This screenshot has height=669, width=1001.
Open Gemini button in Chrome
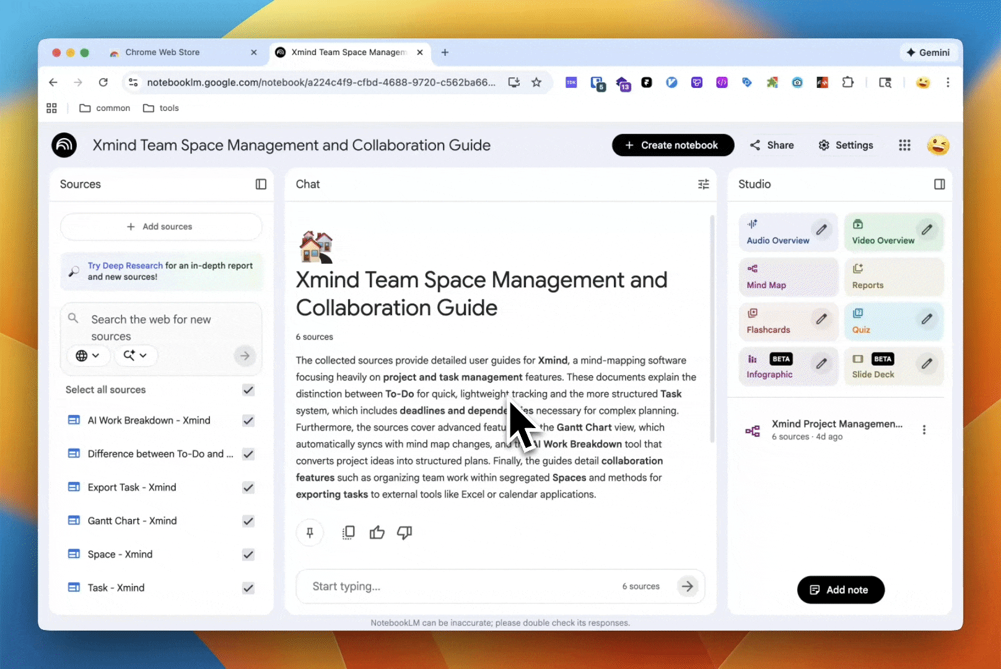click(x=928, y=53)
